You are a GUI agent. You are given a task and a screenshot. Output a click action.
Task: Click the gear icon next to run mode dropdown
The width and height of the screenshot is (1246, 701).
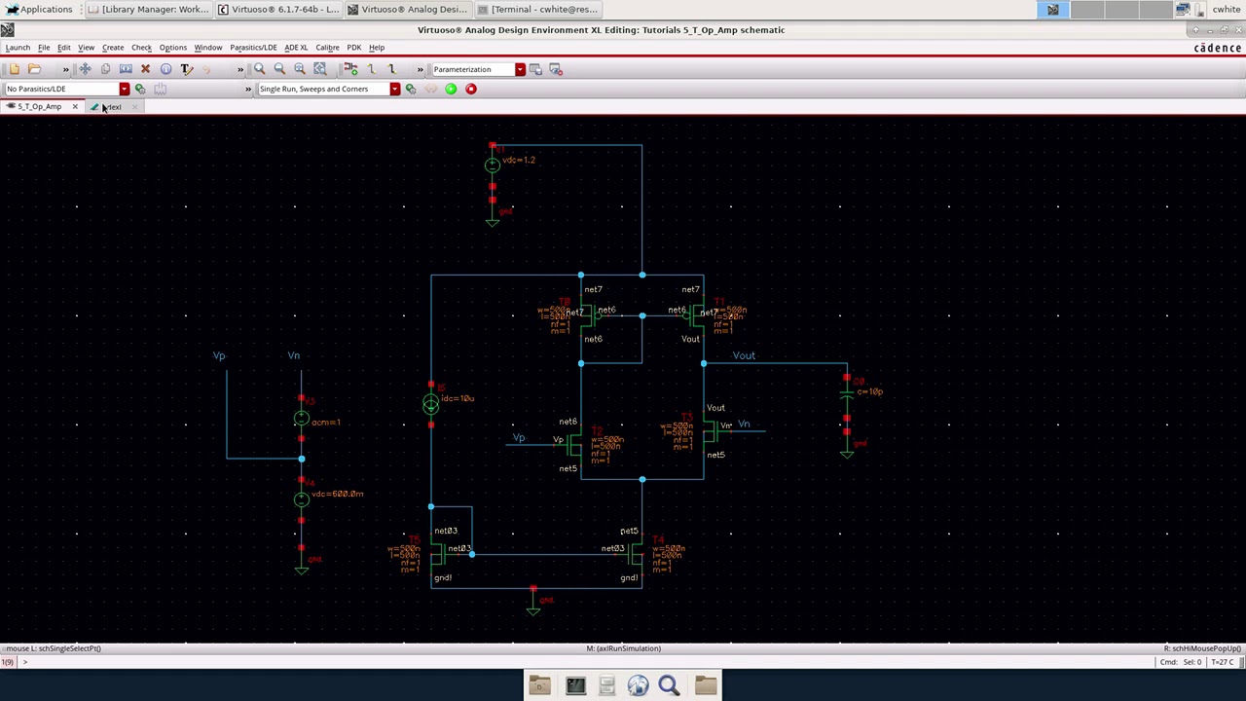coord(410,89)
